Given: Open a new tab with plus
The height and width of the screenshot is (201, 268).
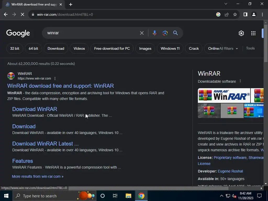Looking at the screenshot, I should coord(71,5).
